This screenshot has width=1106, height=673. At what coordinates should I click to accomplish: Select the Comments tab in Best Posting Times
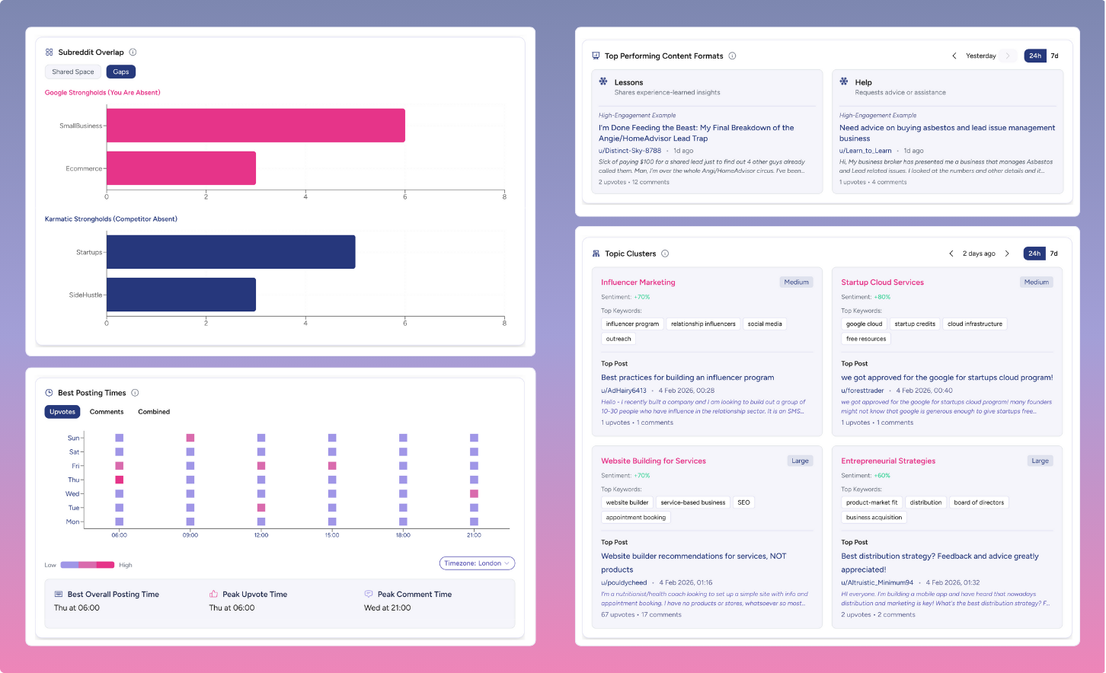(107, 412)
